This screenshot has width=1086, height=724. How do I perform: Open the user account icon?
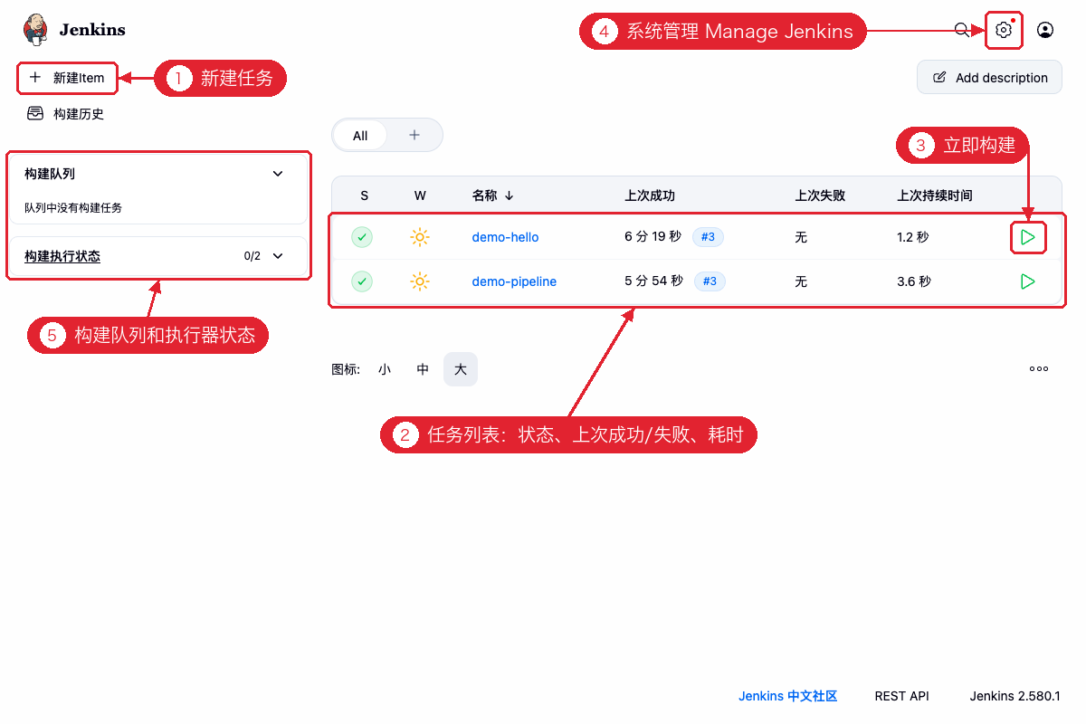1045,30
